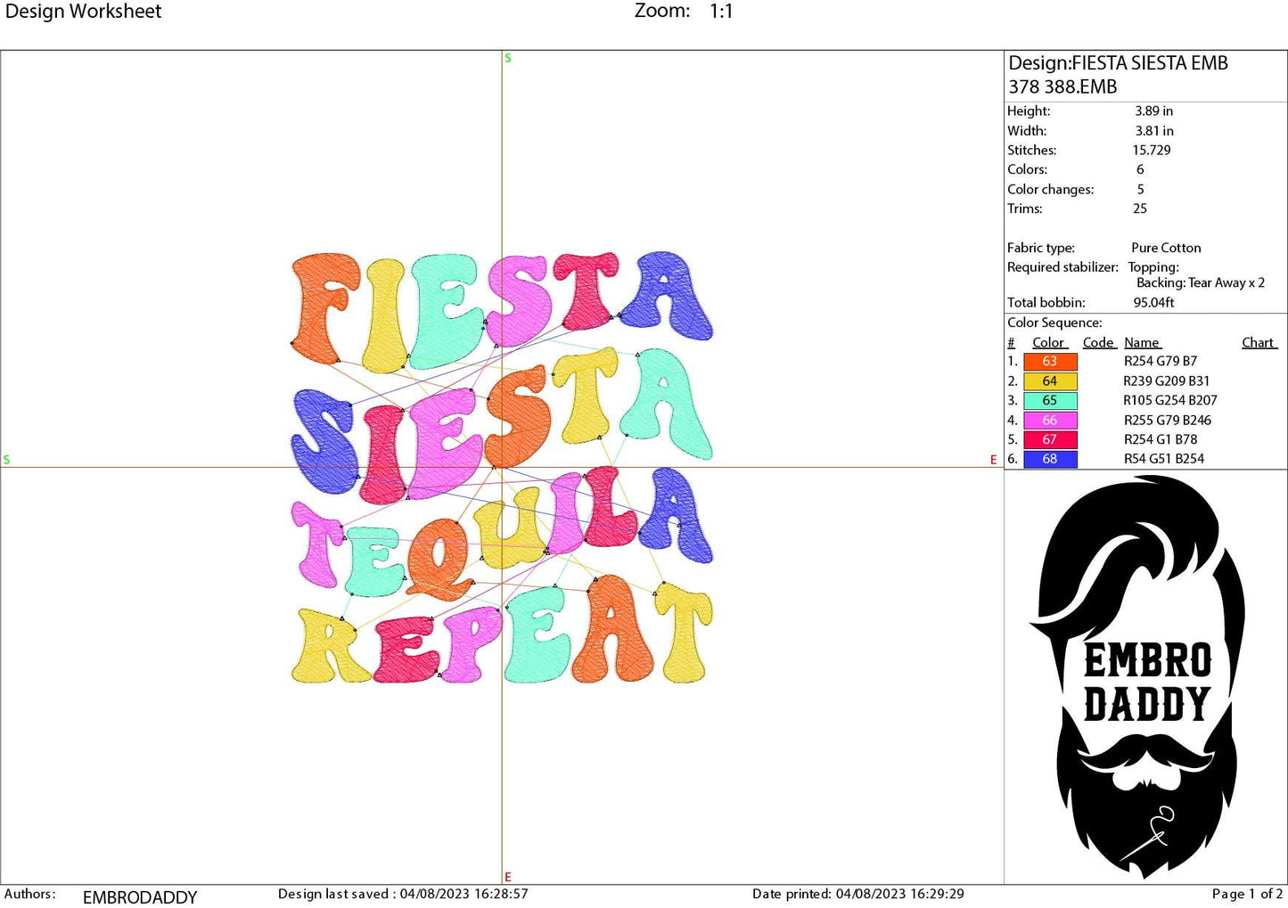Select orange color swatch 63
Image resolution: width=1288 pixels, height=908 pixels.
[x=1050, y=362]
